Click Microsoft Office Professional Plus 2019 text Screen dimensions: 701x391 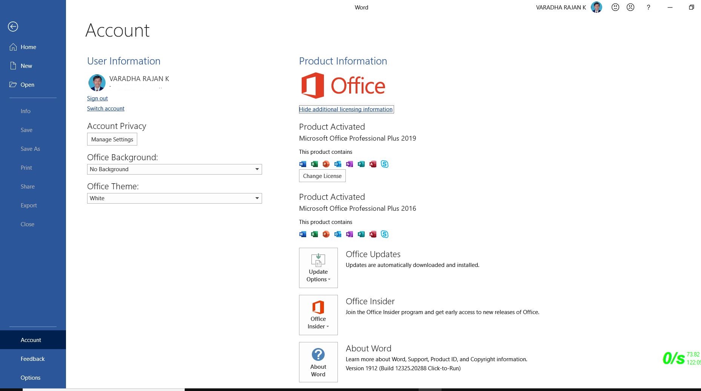click(x=357, y=138)
